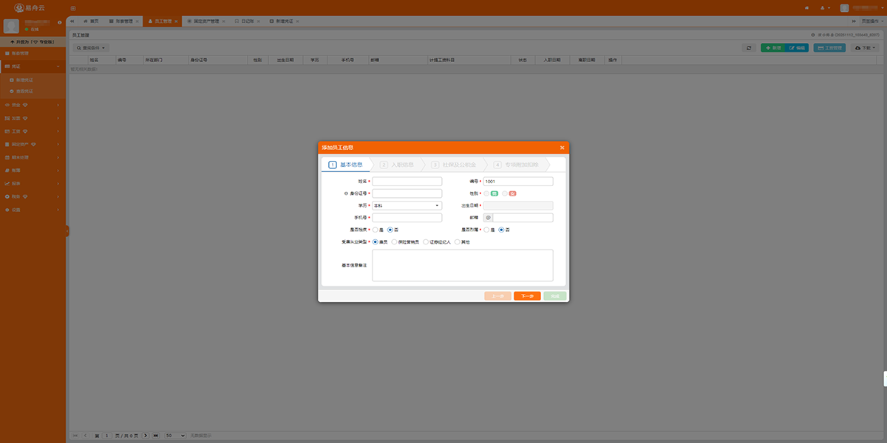Click the home icon in top header

coord(806,7)
